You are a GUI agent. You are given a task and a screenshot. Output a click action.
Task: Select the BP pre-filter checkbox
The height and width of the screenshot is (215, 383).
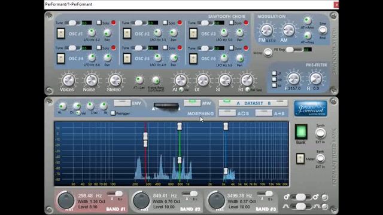pyautogui.click(x=274, y=85)
